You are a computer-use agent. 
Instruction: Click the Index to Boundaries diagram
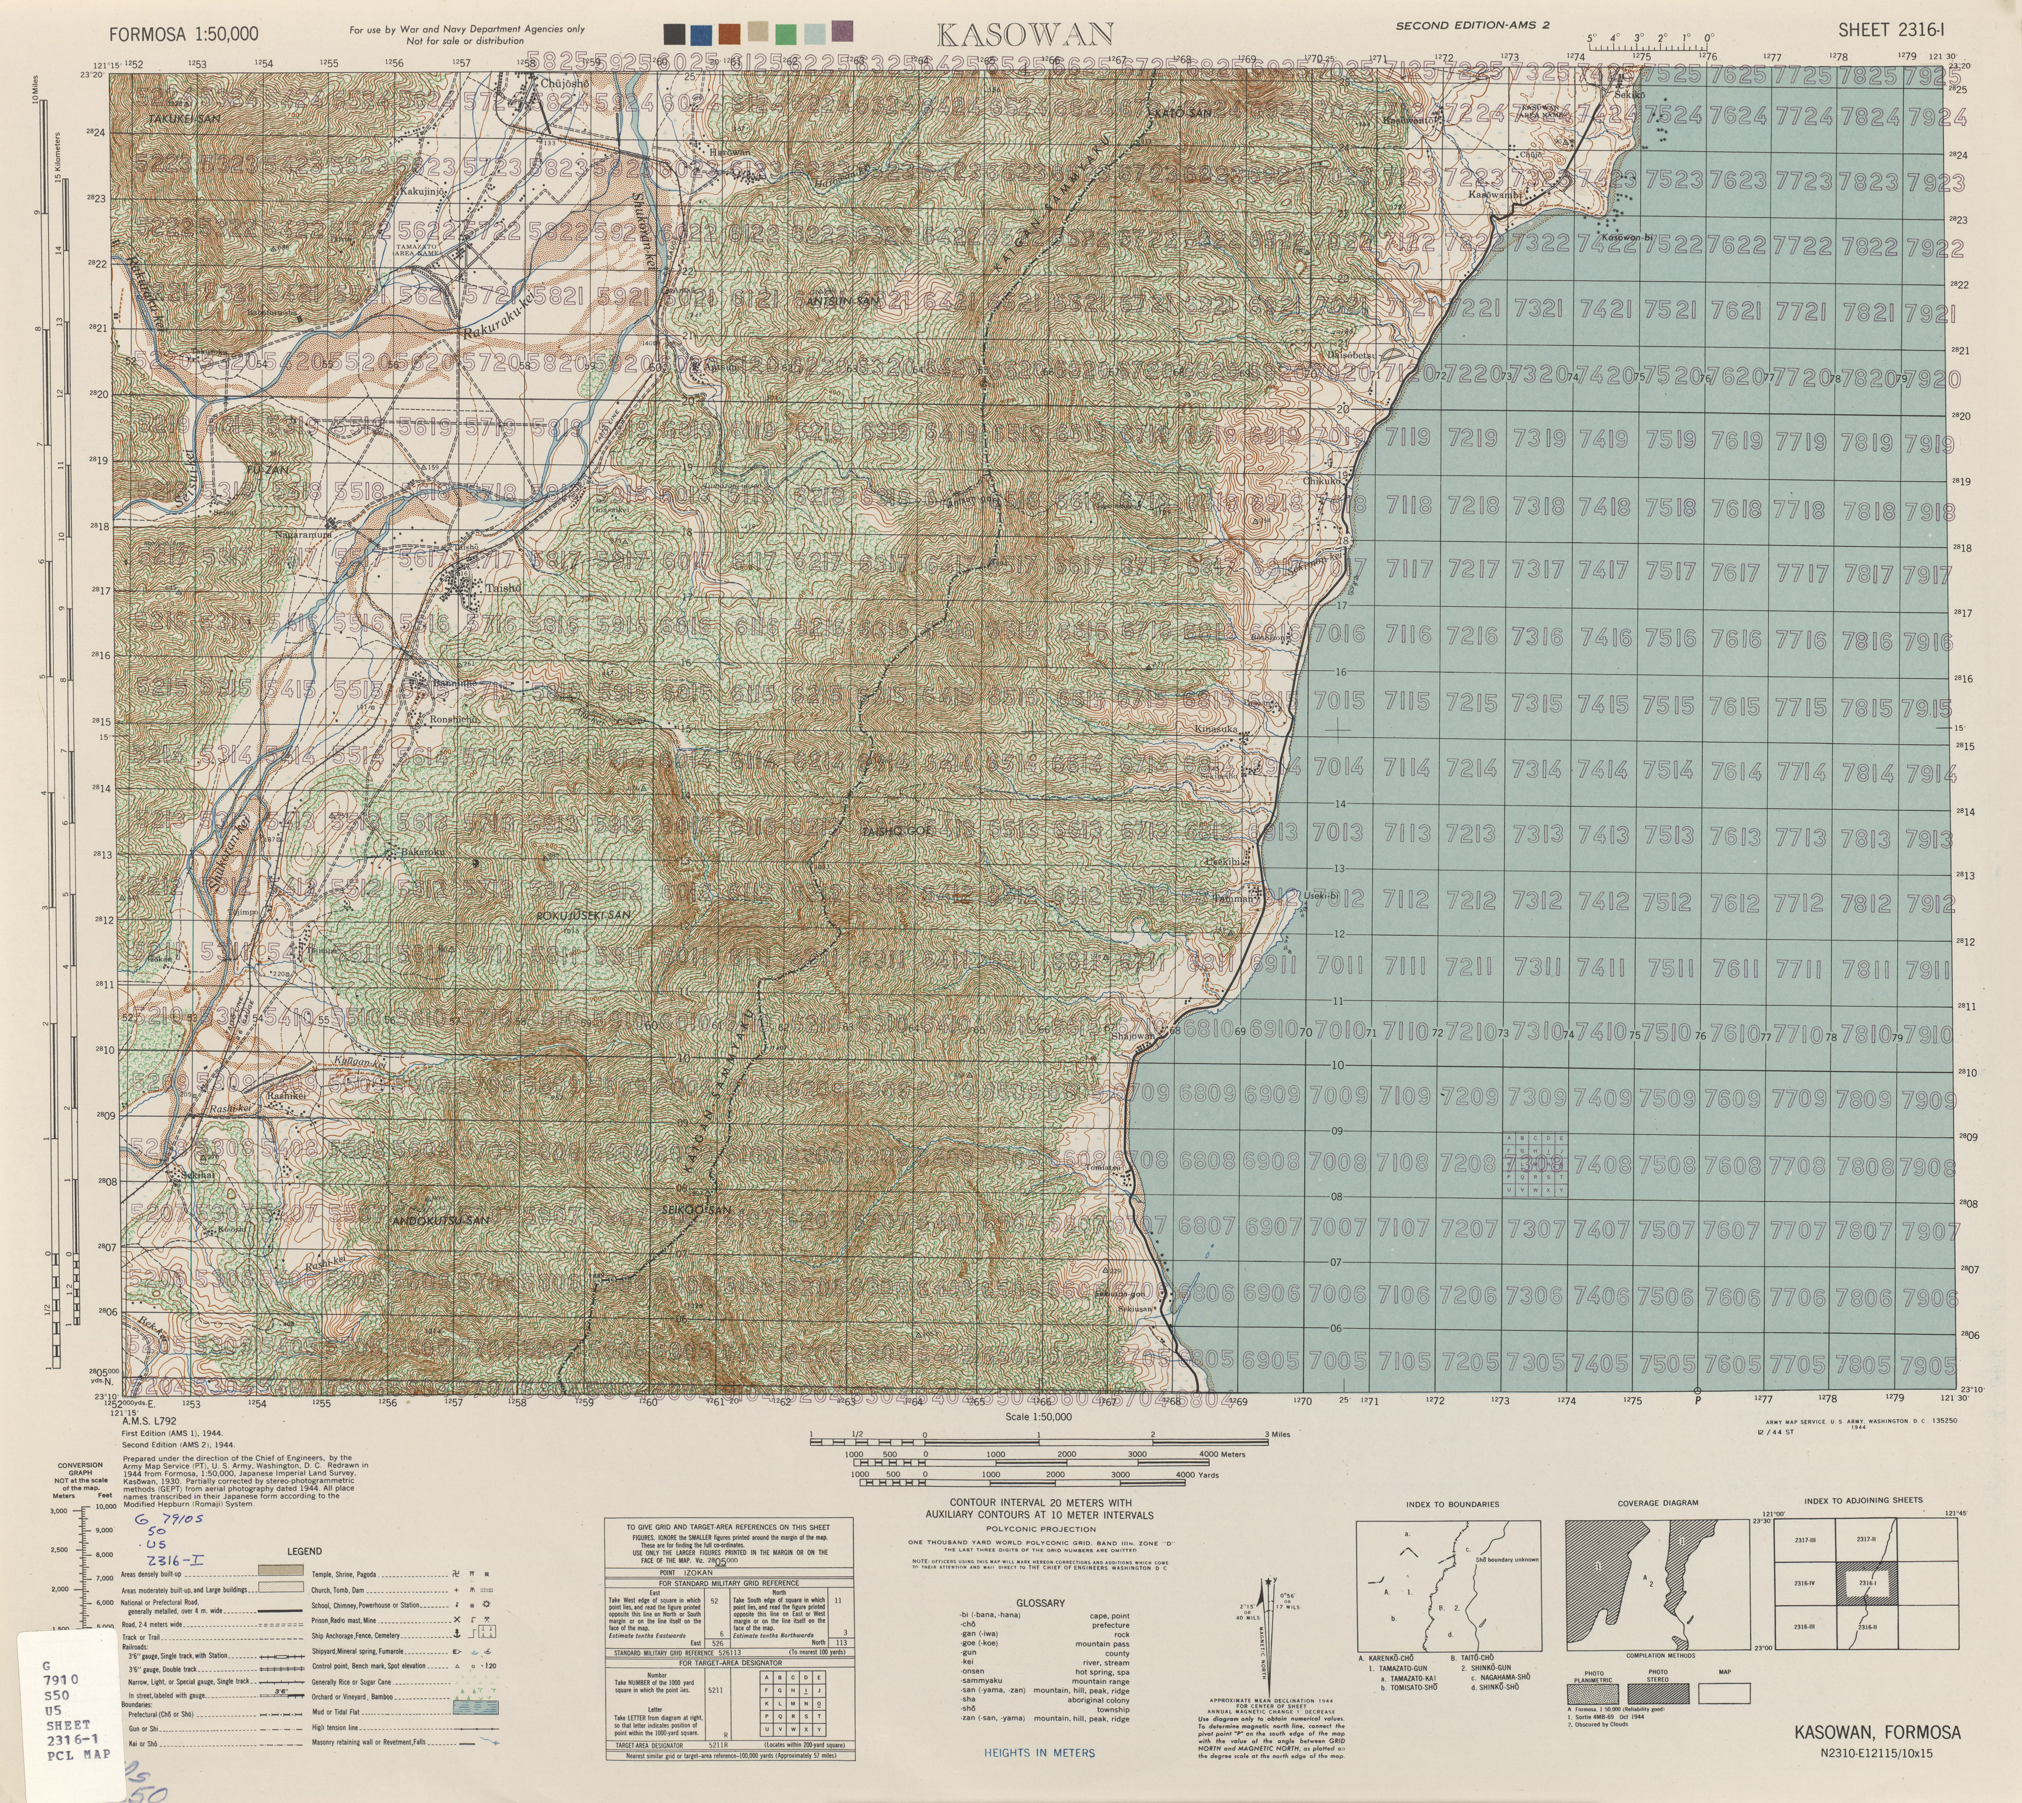[1449, 1586]
